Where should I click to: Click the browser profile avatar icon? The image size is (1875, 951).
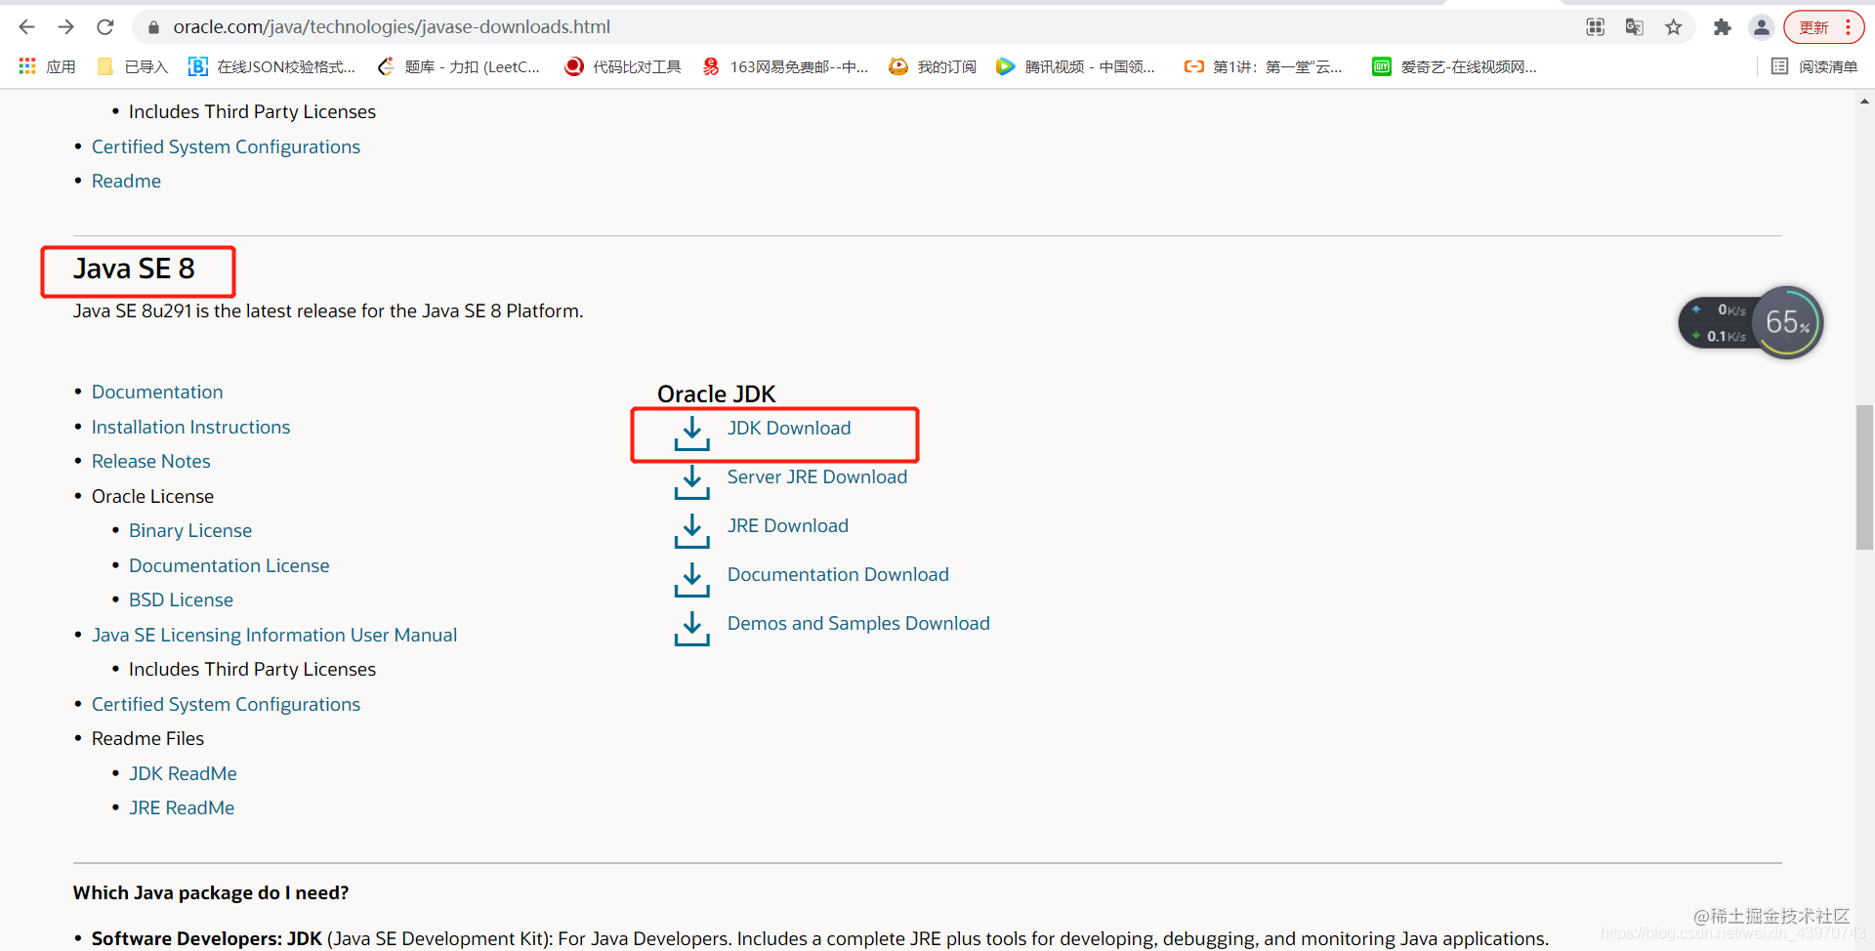[1761, 26]
